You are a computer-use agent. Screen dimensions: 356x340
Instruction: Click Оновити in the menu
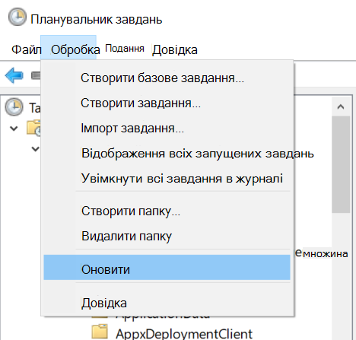(167, 268)
